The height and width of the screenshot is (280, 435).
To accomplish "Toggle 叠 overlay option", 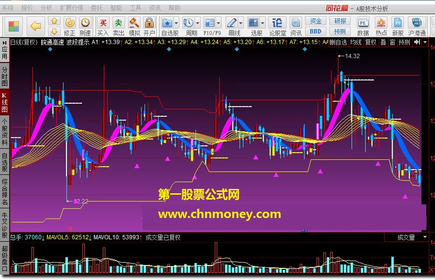I will [x=383, y=42].
